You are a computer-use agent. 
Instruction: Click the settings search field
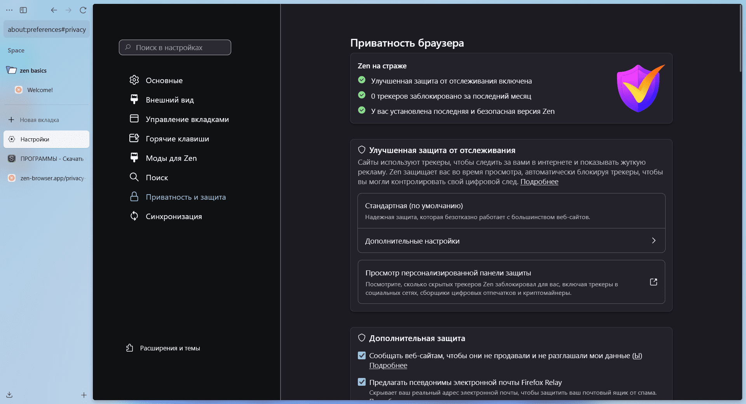tap(175, 47)
